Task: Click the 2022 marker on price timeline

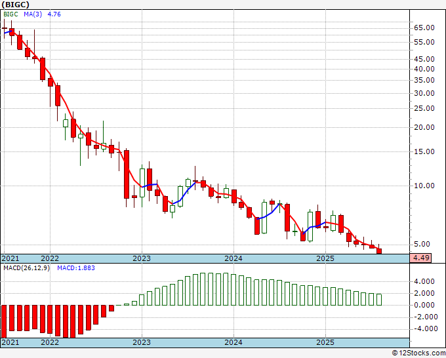Action: (50, 258)
